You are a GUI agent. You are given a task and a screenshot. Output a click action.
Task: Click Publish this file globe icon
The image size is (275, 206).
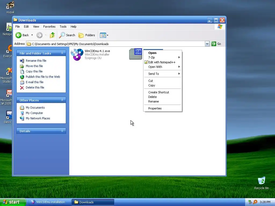click(x=22, y=77)
